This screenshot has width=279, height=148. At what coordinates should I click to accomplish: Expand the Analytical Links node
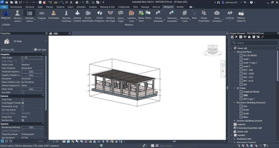234,139
